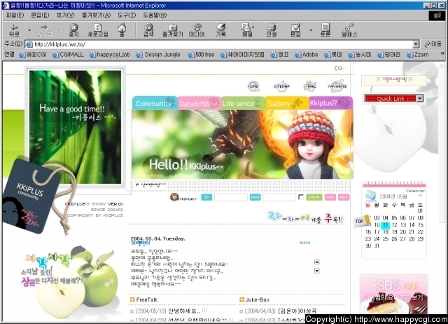Screen dimensions: 448x324
Task: Click the ID input field
Action: 231,197
